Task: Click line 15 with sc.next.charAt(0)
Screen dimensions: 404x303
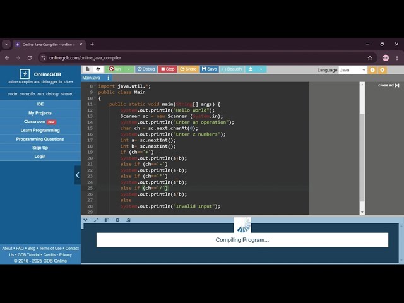Action: 159,128
